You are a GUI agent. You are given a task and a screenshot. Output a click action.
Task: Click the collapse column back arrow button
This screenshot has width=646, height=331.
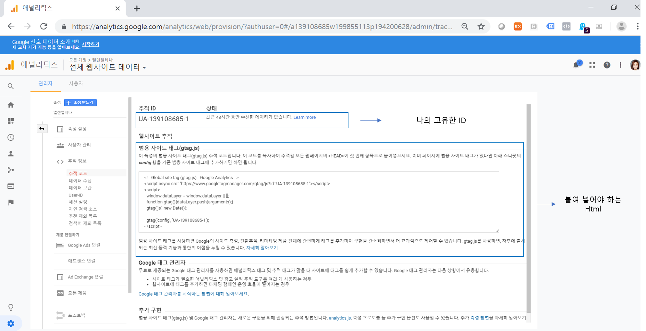pyautogui.click(x=42, y=129)
